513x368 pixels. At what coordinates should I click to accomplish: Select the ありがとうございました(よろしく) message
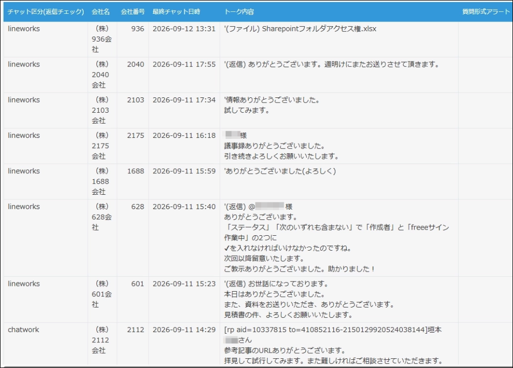coord(339,182)
